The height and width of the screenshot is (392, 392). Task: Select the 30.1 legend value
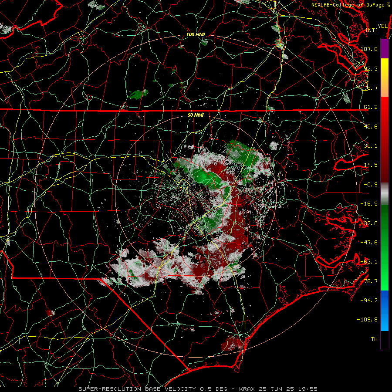[371, 146]
